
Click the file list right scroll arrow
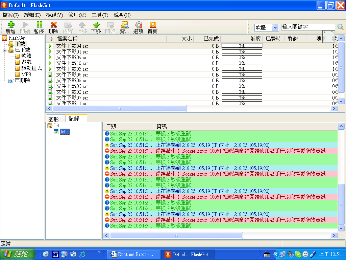(334, 109)
